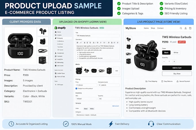Click the Add variant link
This screenshot has width=196, height=130.
[116, 106]
